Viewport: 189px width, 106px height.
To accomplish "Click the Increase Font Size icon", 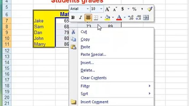I will (107, 9).
